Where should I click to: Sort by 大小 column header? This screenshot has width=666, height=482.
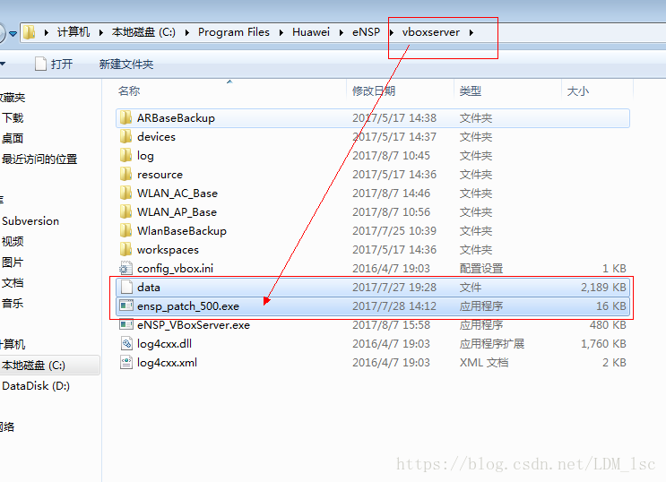point(578,90)
